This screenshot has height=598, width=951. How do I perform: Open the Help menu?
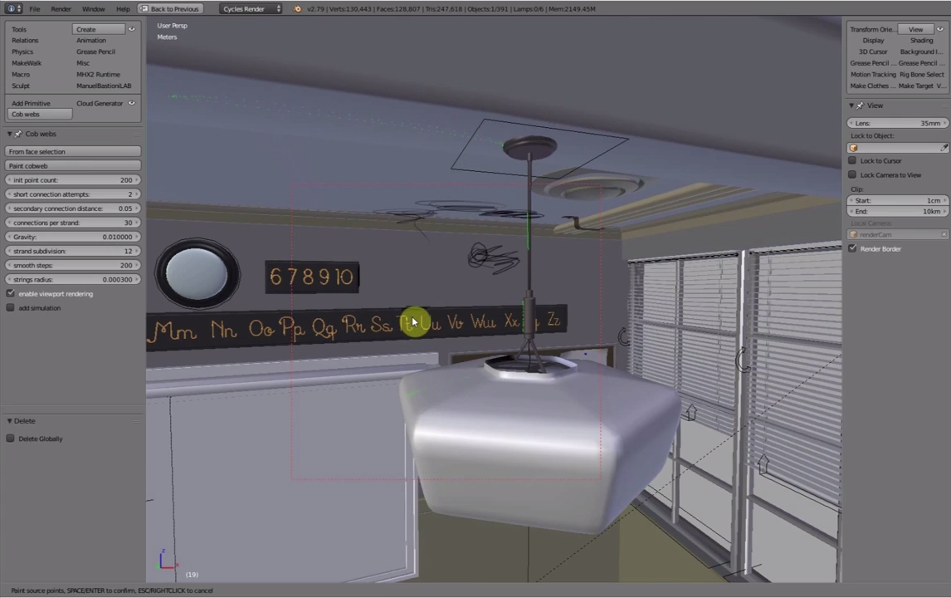123,9
